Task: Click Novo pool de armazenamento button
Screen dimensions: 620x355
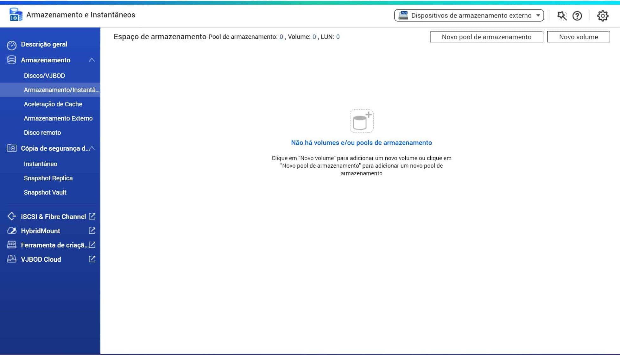Action: pyautogui.click(x=486, y=37)
